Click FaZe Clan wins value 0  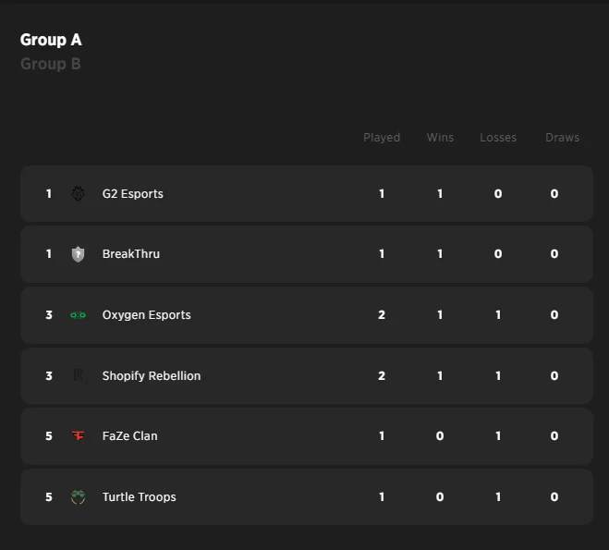[x=440, y=436]
